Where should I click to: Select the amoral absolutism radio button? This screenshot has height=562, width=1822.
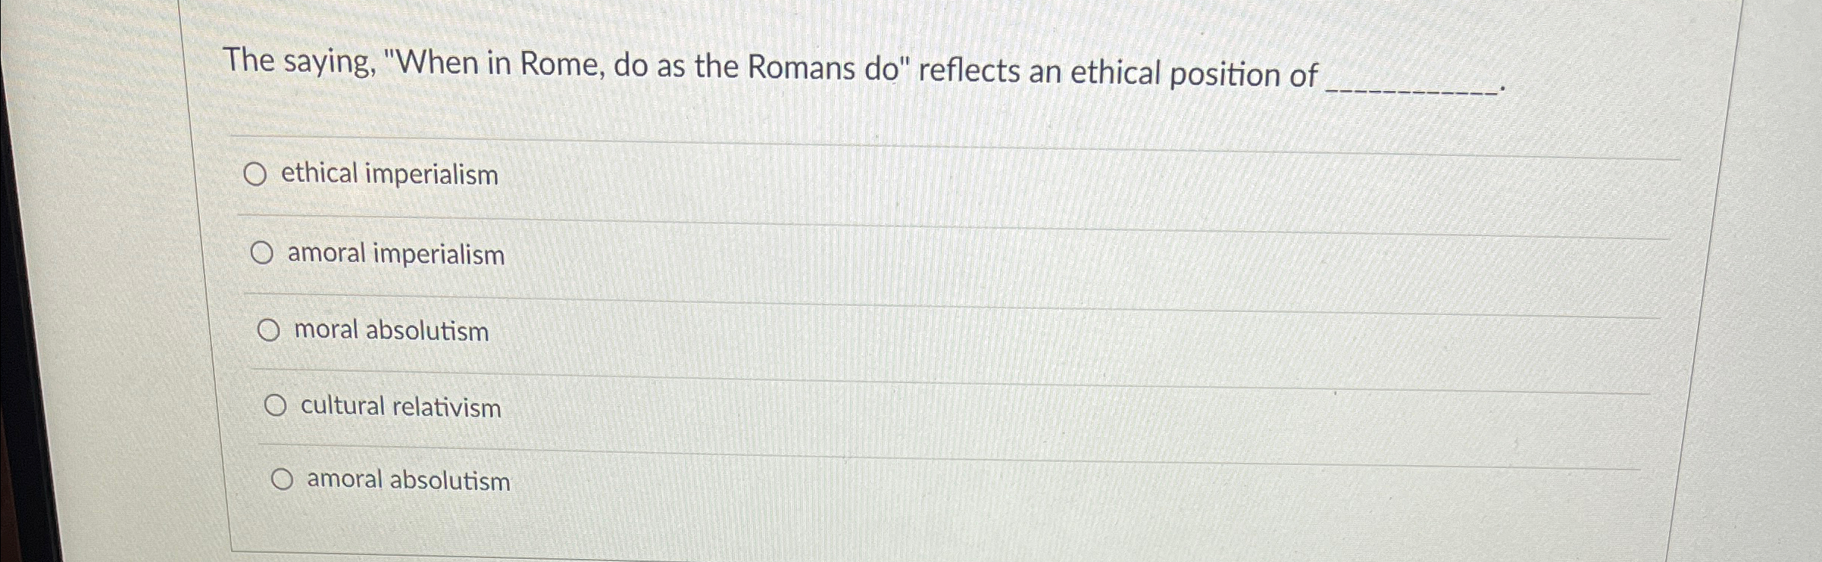tap(282, 478)
